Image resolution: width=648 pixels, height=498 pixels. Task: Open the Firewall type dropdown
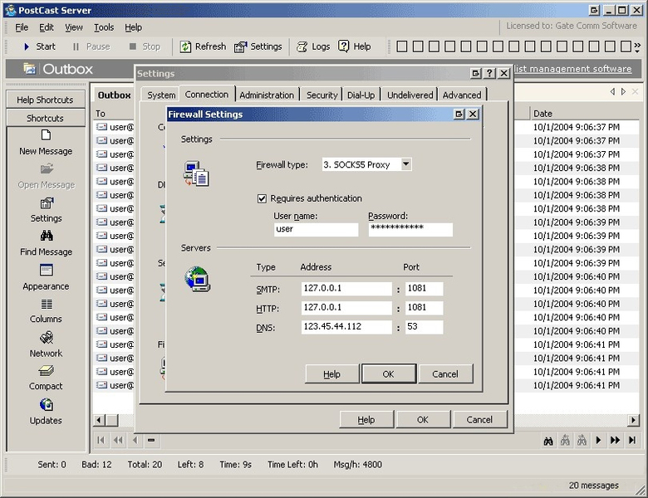click(x=406, y=164)
